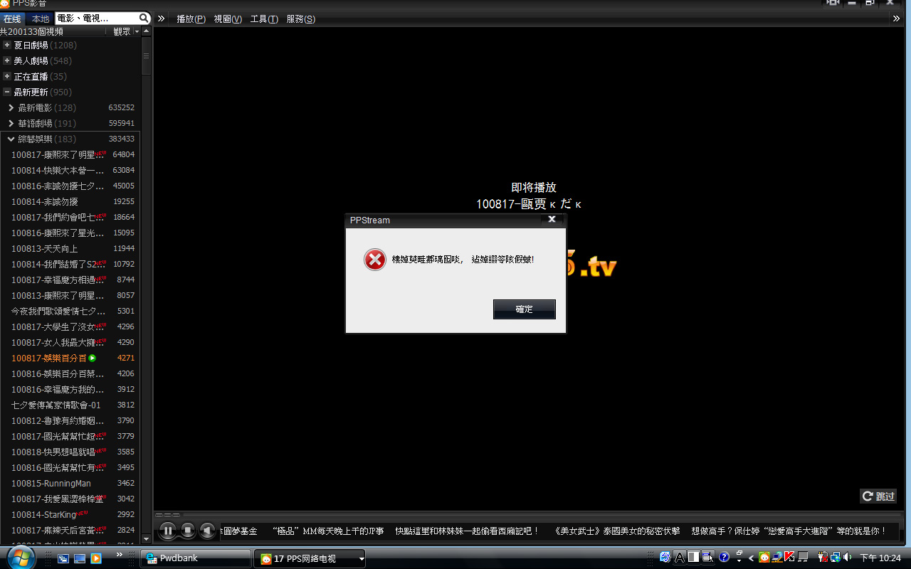Select video 100813-天天向上
Viewport: 911px width, 569px height.
pos(70,248)
